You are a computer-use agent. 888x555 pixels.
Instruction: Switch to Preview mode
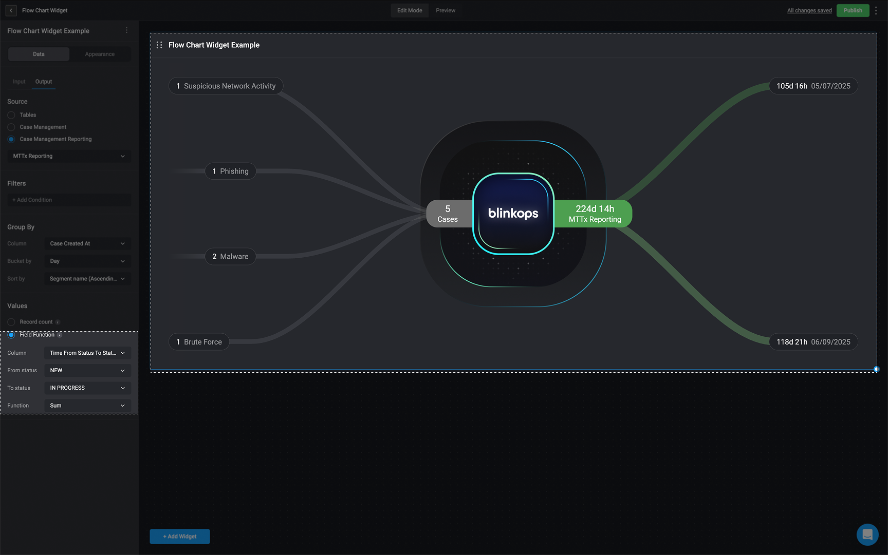tap(446, 10)
